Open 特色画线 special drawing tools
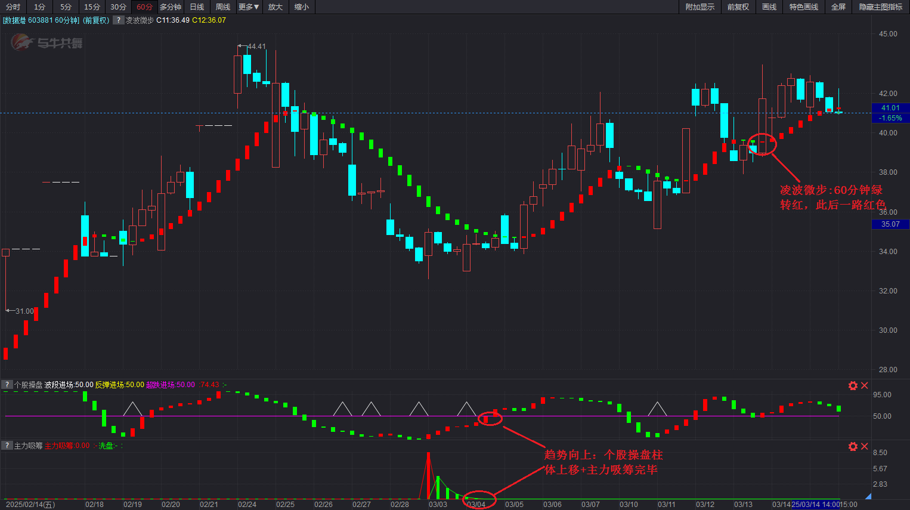The height and width of the screenshot is (510, 910). 804,7
